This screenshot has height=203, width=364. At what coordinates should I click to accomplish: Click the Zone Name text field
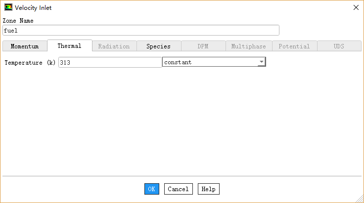[x=140, y=30]
